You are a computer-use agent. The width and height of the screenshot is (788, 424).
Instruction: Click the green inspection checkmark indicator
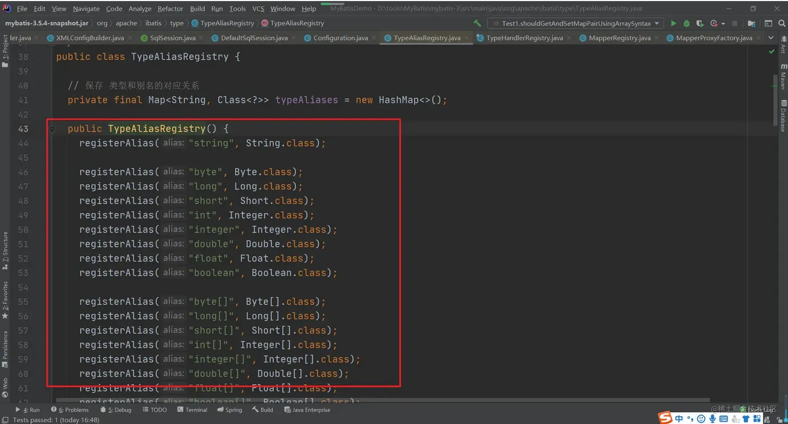pyautogui.click(x=772, y=51)
